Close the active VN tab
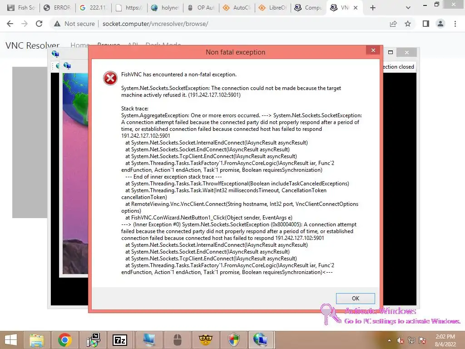The height and width of the screenshot is (349, 465). (356, 8)
